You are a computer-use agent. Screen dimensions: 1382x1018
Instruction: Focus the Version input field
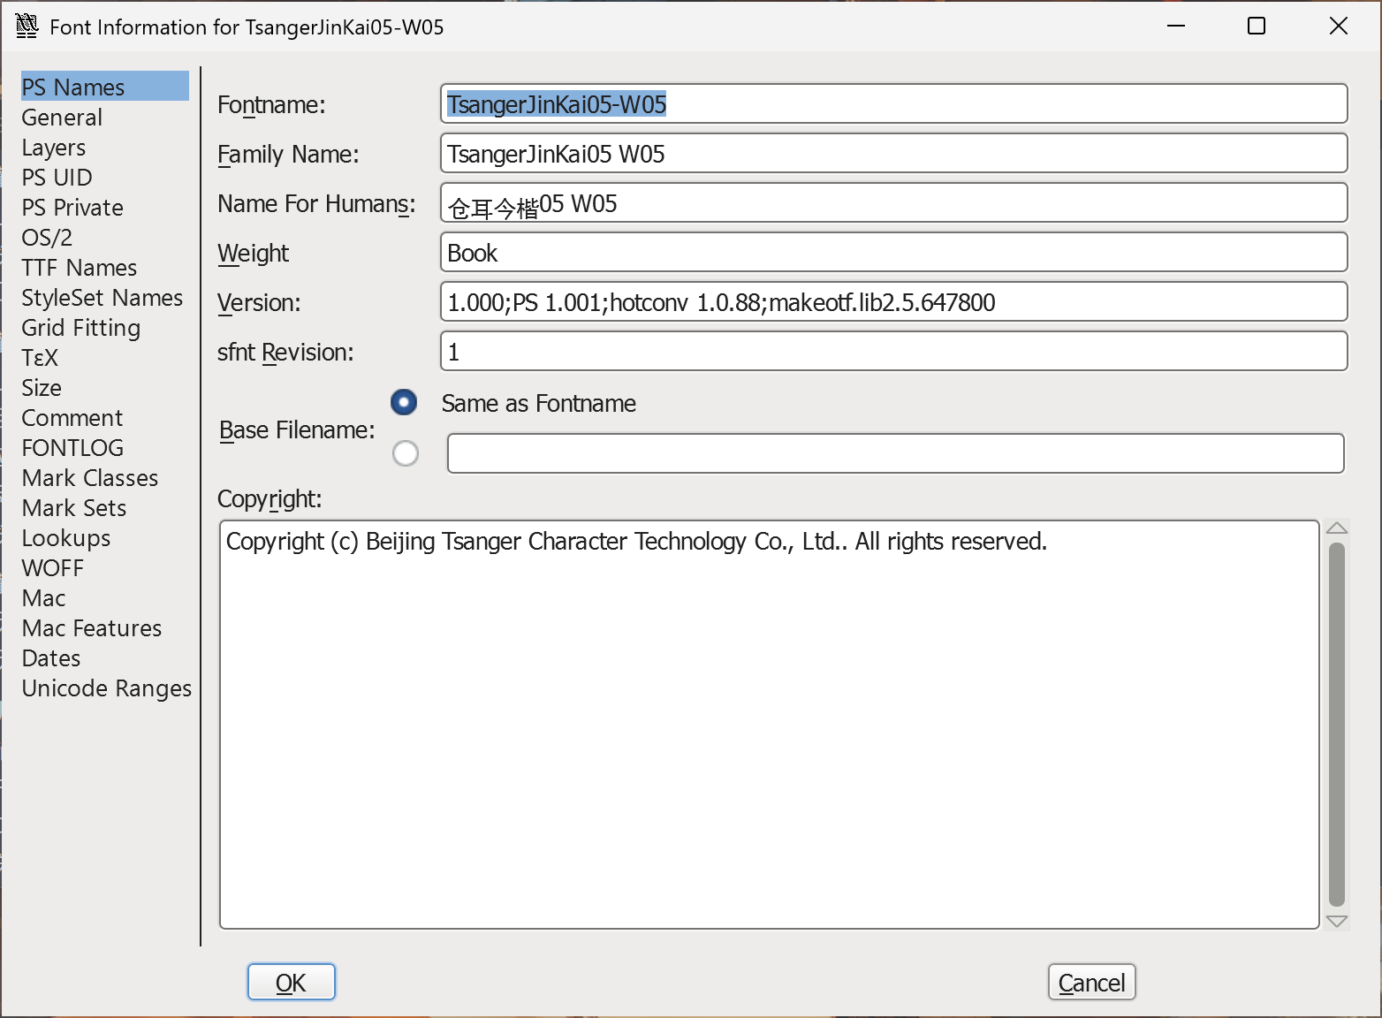[894, 302]
